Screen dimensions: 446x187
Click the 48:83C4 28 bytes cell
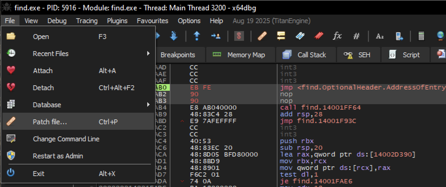(x=211, y=114)
